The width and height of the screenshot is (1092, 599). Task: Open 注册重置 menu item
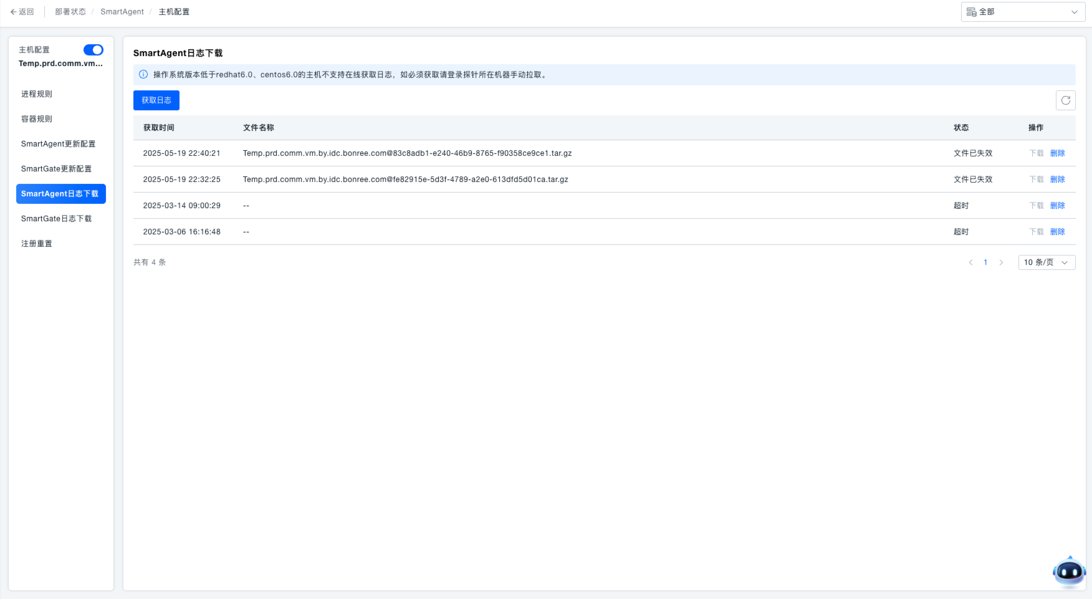click(x=37, y=244)
